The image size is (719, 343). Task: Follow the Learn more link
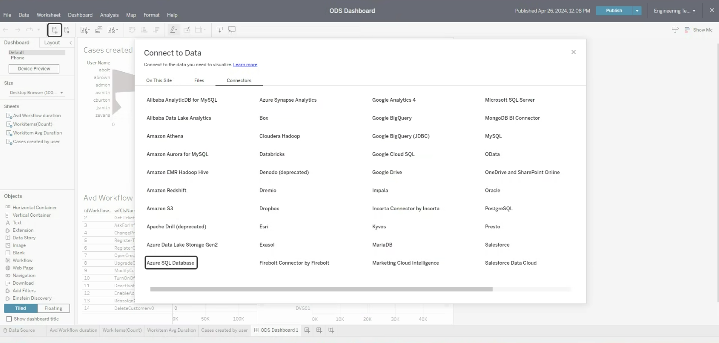(245, 65)
